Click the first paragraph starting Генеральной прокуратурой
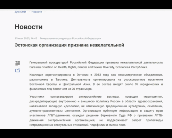This screenshot has height=138, width=172. 96,65
